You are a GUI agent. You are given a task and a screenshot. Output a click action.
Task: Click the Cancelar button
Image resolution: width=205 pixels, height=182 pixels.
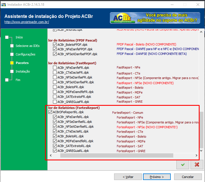point(188,177)
